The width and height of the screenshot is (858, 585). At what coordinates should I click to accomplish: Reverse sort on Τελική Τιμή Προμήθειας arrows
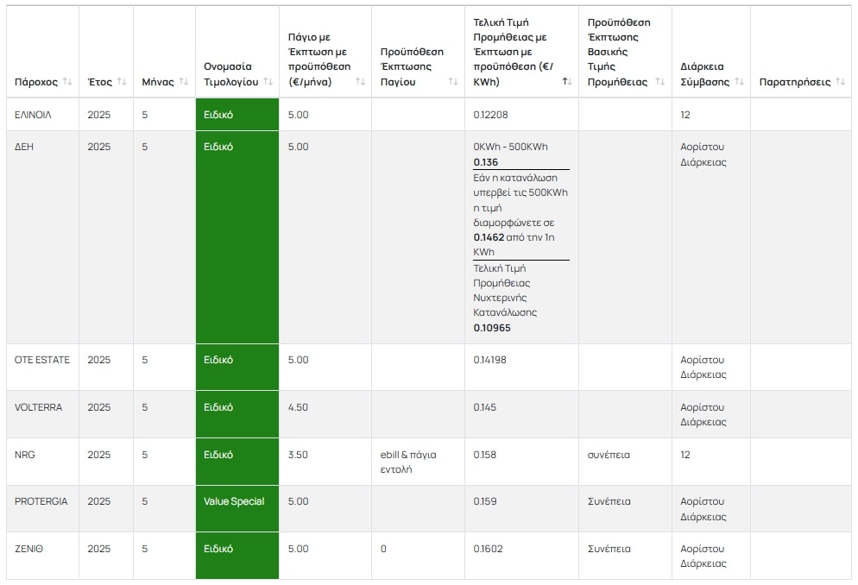pos(567,82)
